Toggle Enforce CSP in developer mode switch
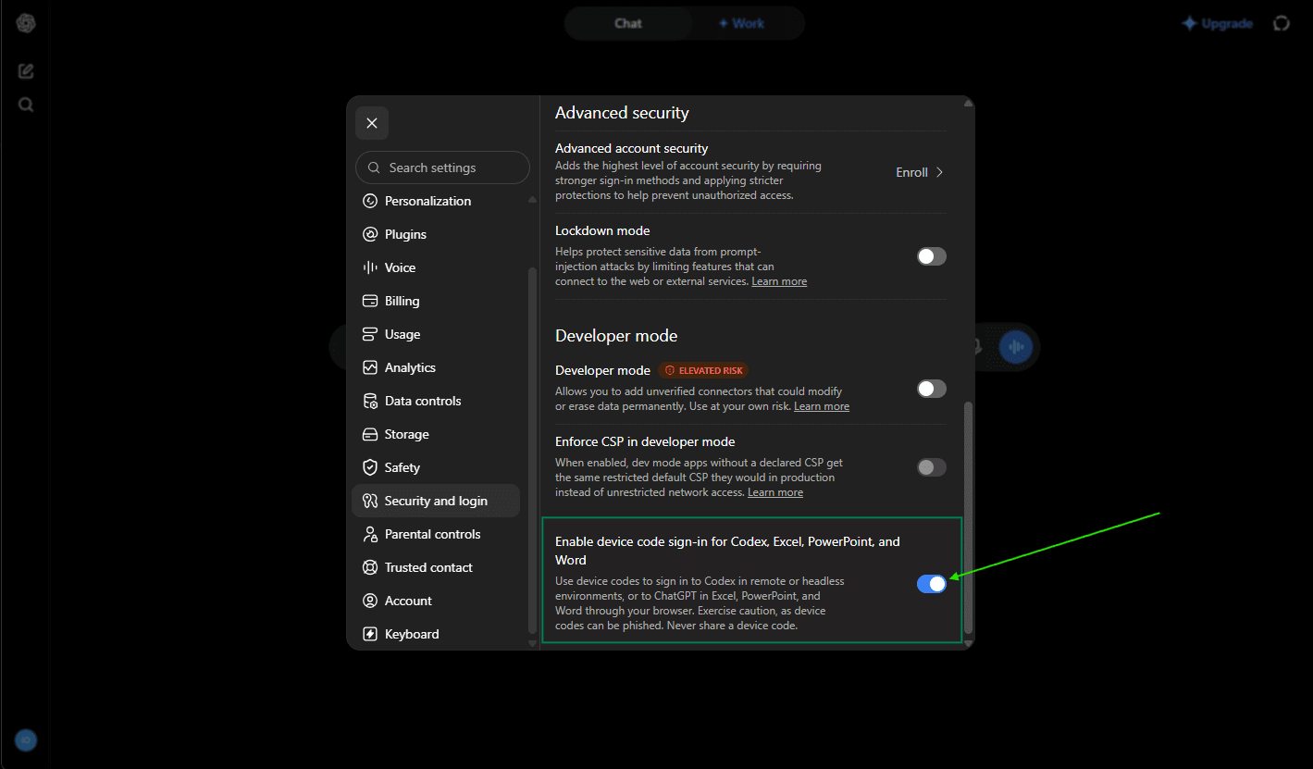 [x=932, y=467]
